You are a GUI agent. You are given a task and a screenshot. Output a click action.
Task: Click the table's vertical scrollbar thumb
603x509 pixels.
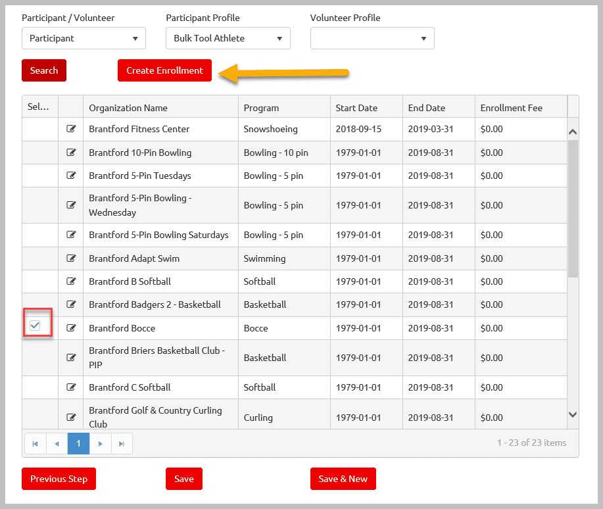point(573,209)
